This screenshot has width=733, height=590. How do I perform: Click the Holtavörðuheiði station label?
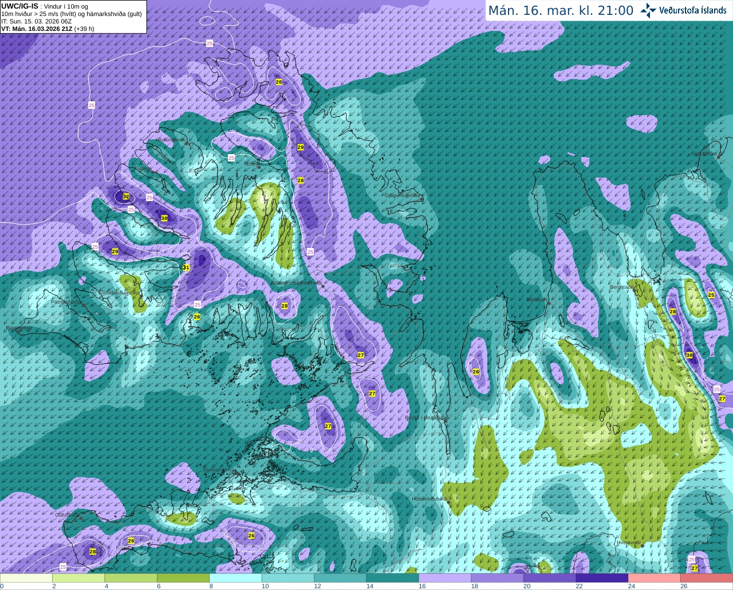[429, 499]
